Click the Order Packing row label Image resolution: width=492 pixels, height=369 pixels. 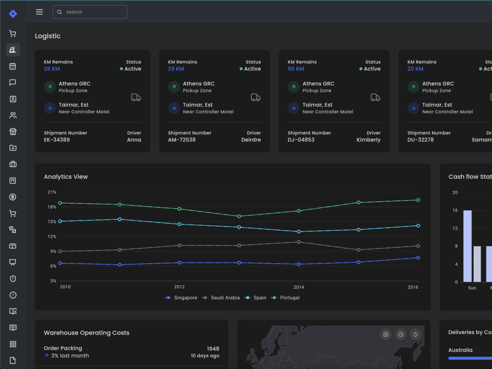pos(63,348)
